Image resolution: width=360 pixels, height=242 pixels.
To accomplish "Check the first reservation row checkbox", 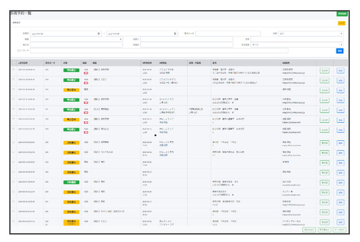I will point(13,70).
